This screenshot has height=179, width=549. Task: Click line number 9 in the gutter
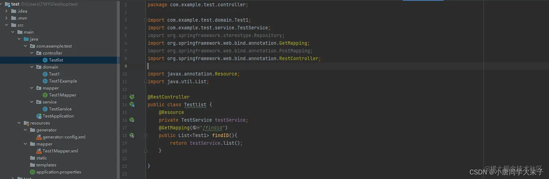pos(126,66)
